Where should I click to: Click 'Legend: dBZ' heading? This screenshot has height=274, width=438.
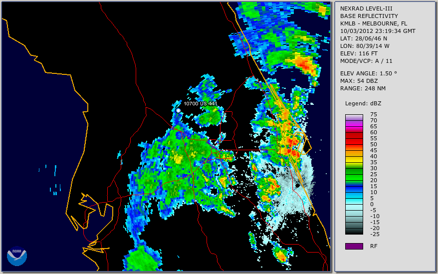click(363, 103)
